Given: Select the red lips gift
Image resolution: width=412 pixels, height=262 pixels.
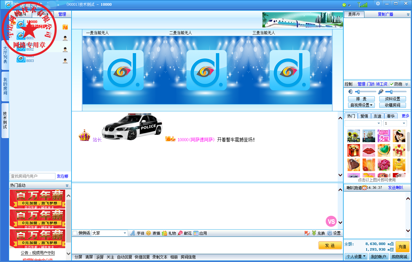Looking at the screenshot, I should click(x=369, y=150).
